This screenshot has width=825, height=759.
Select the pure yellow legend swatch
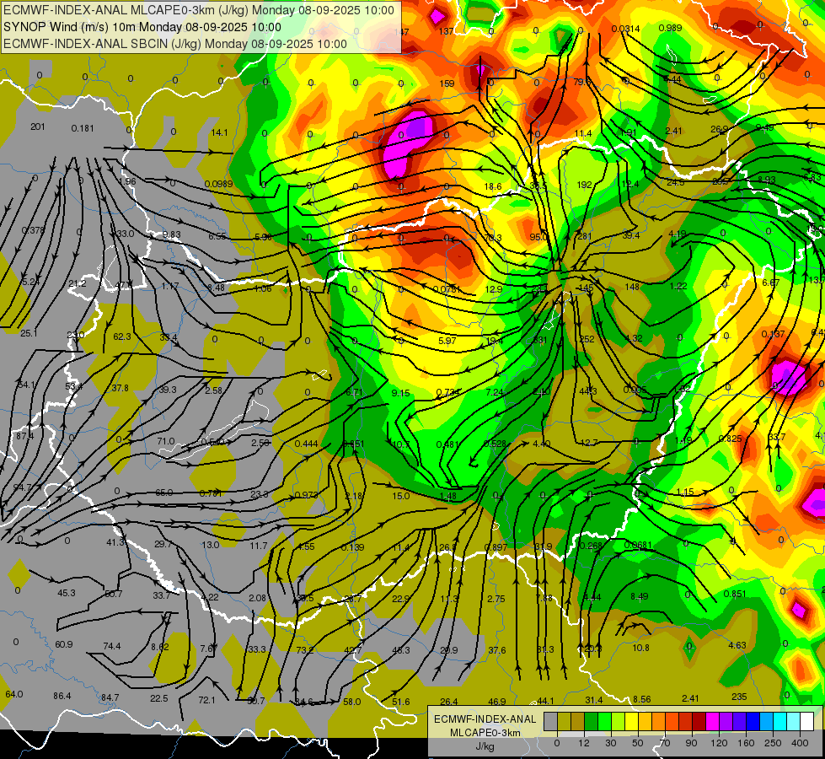(631, 722)
